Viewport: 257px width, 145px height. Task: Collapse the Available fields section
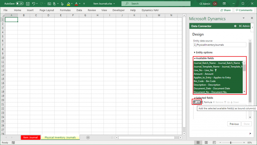click(204, 58)
